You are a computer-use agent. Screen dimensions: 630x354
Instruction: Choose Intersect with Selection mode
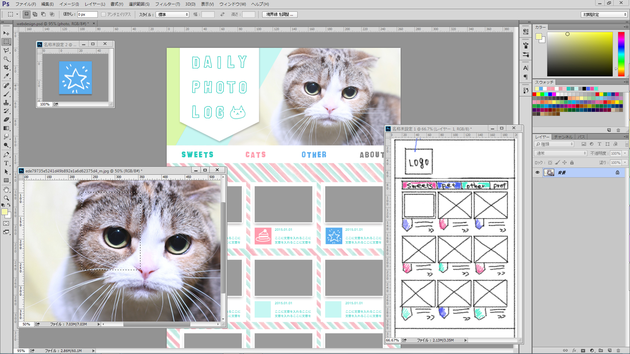coord(52,14)
